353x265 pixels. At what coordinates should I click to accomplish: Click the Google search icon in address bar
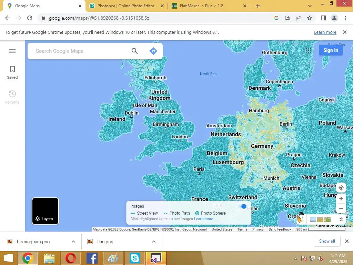276,18
